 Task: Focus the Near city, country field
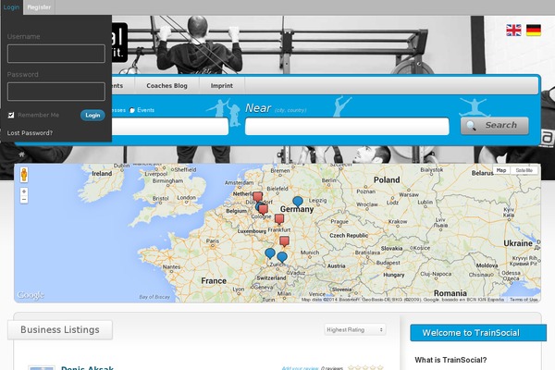tap(347, 127)
